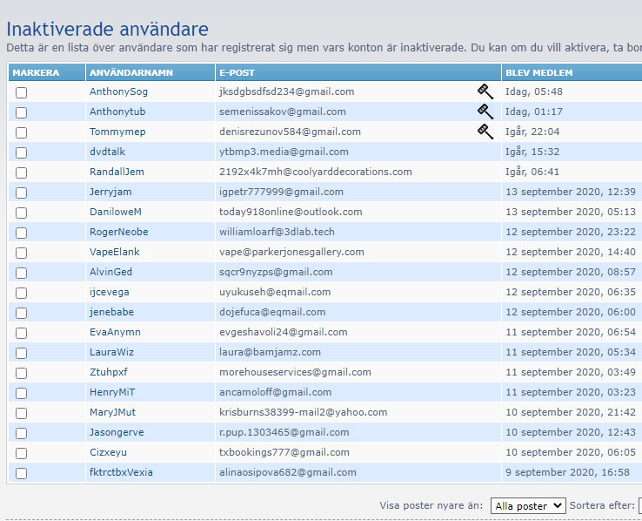Open user Tommymep's profile

117,132
